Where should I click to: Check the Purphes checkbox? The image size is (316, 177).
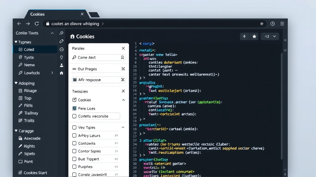point(74,167)
